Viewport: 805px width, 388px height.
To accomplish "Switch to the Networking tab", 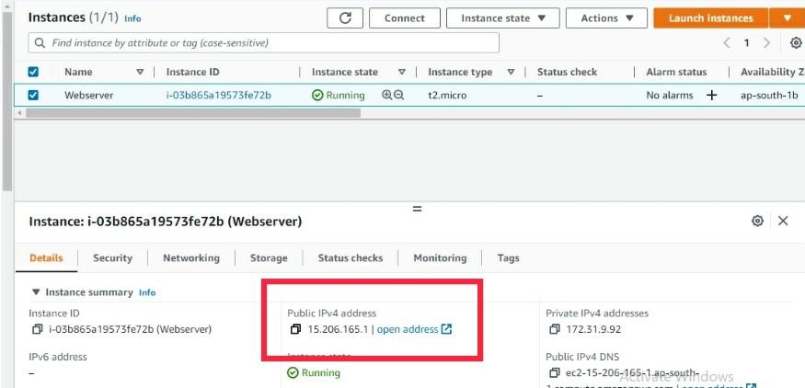I will [x=191, y=258].
